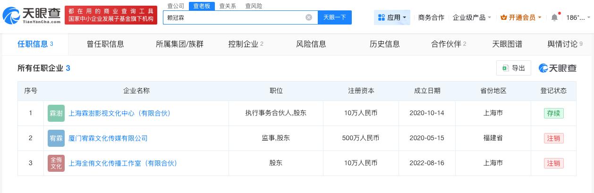Viewport: 594px width, 193px height.
Task: Open the 天眼图谱 tab
Action: pyautogui.click(x=508, y=44)
